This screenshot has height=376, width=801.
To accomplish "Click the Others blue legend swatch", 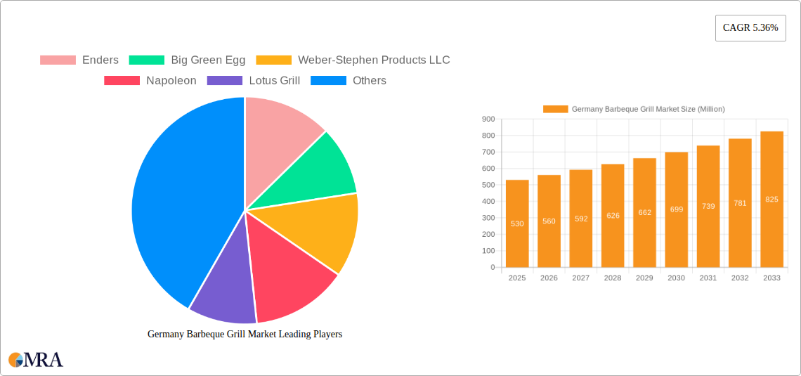I will point(328,81).
